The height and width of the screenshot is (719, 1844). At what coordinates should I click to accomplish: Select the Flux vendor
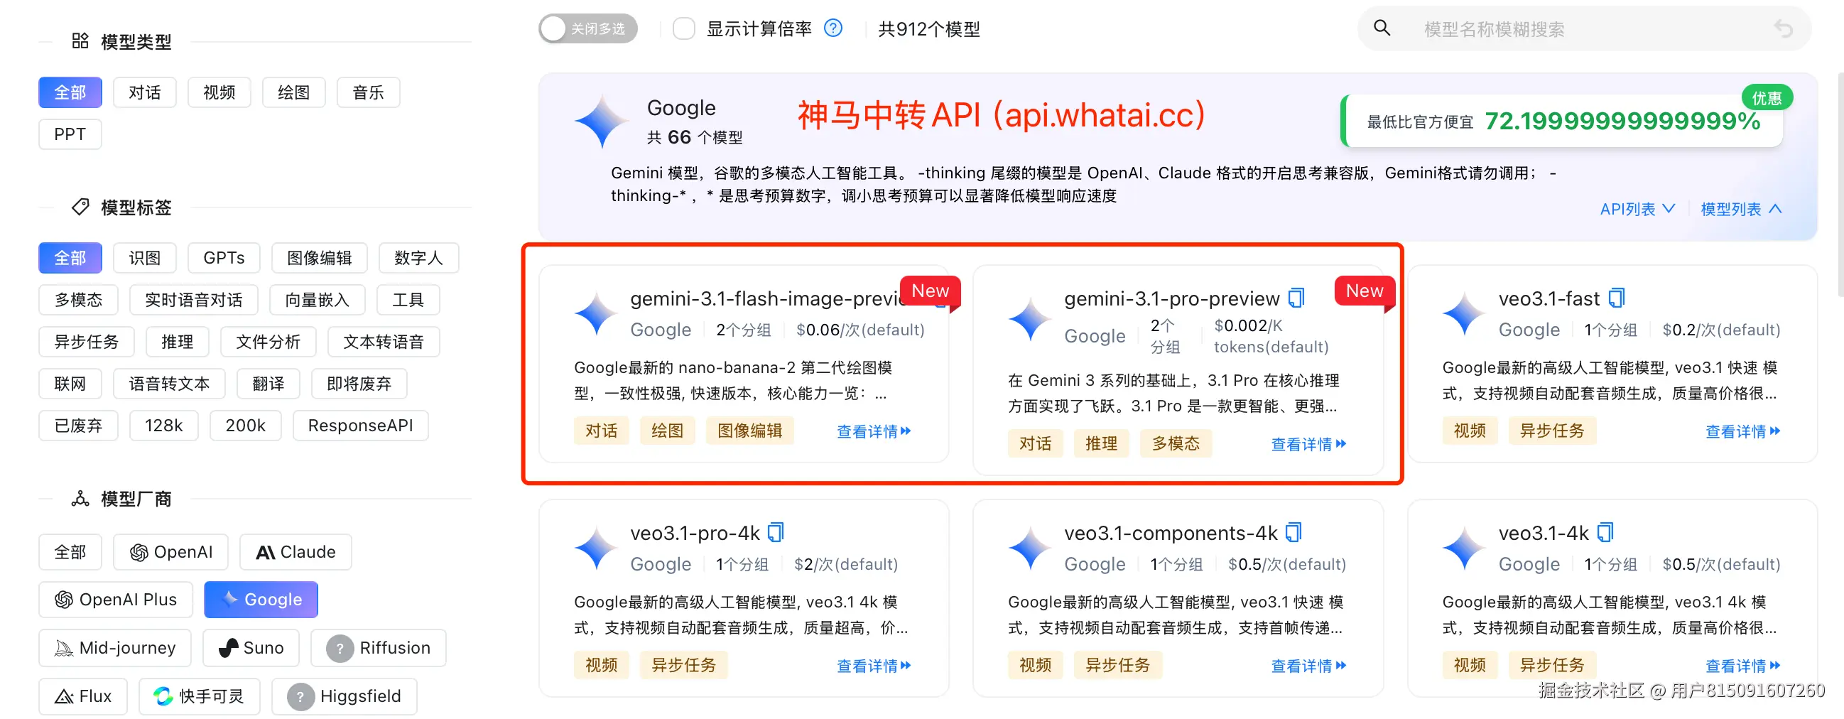point(83,696)
